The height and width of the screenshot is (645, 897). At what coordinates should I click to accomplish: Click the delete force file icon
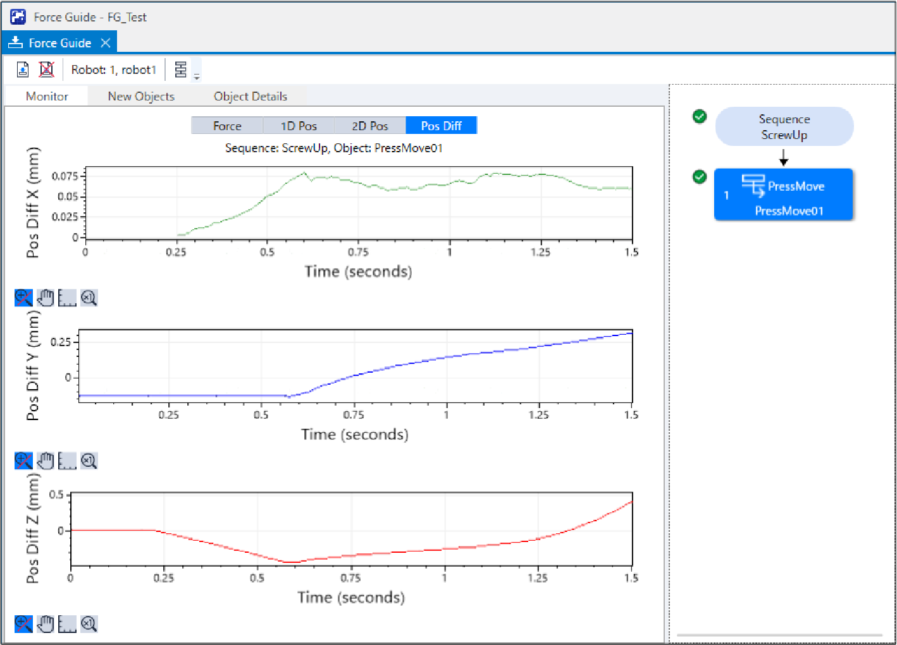46,69
